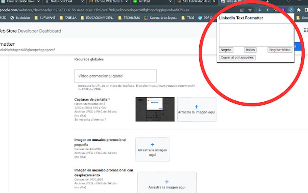Screen dimensions: 308x193
Task: Open the Bookcision bookmark
Action: pos(20,18)
